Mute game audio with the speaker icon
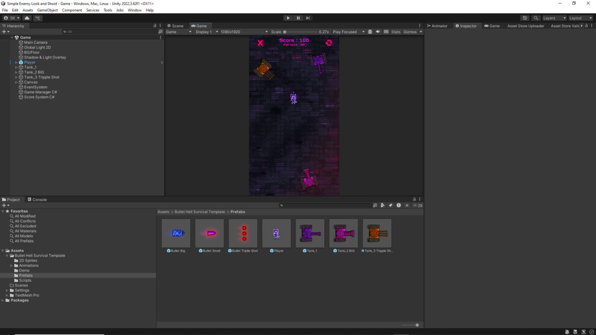 tap(378, 31)
